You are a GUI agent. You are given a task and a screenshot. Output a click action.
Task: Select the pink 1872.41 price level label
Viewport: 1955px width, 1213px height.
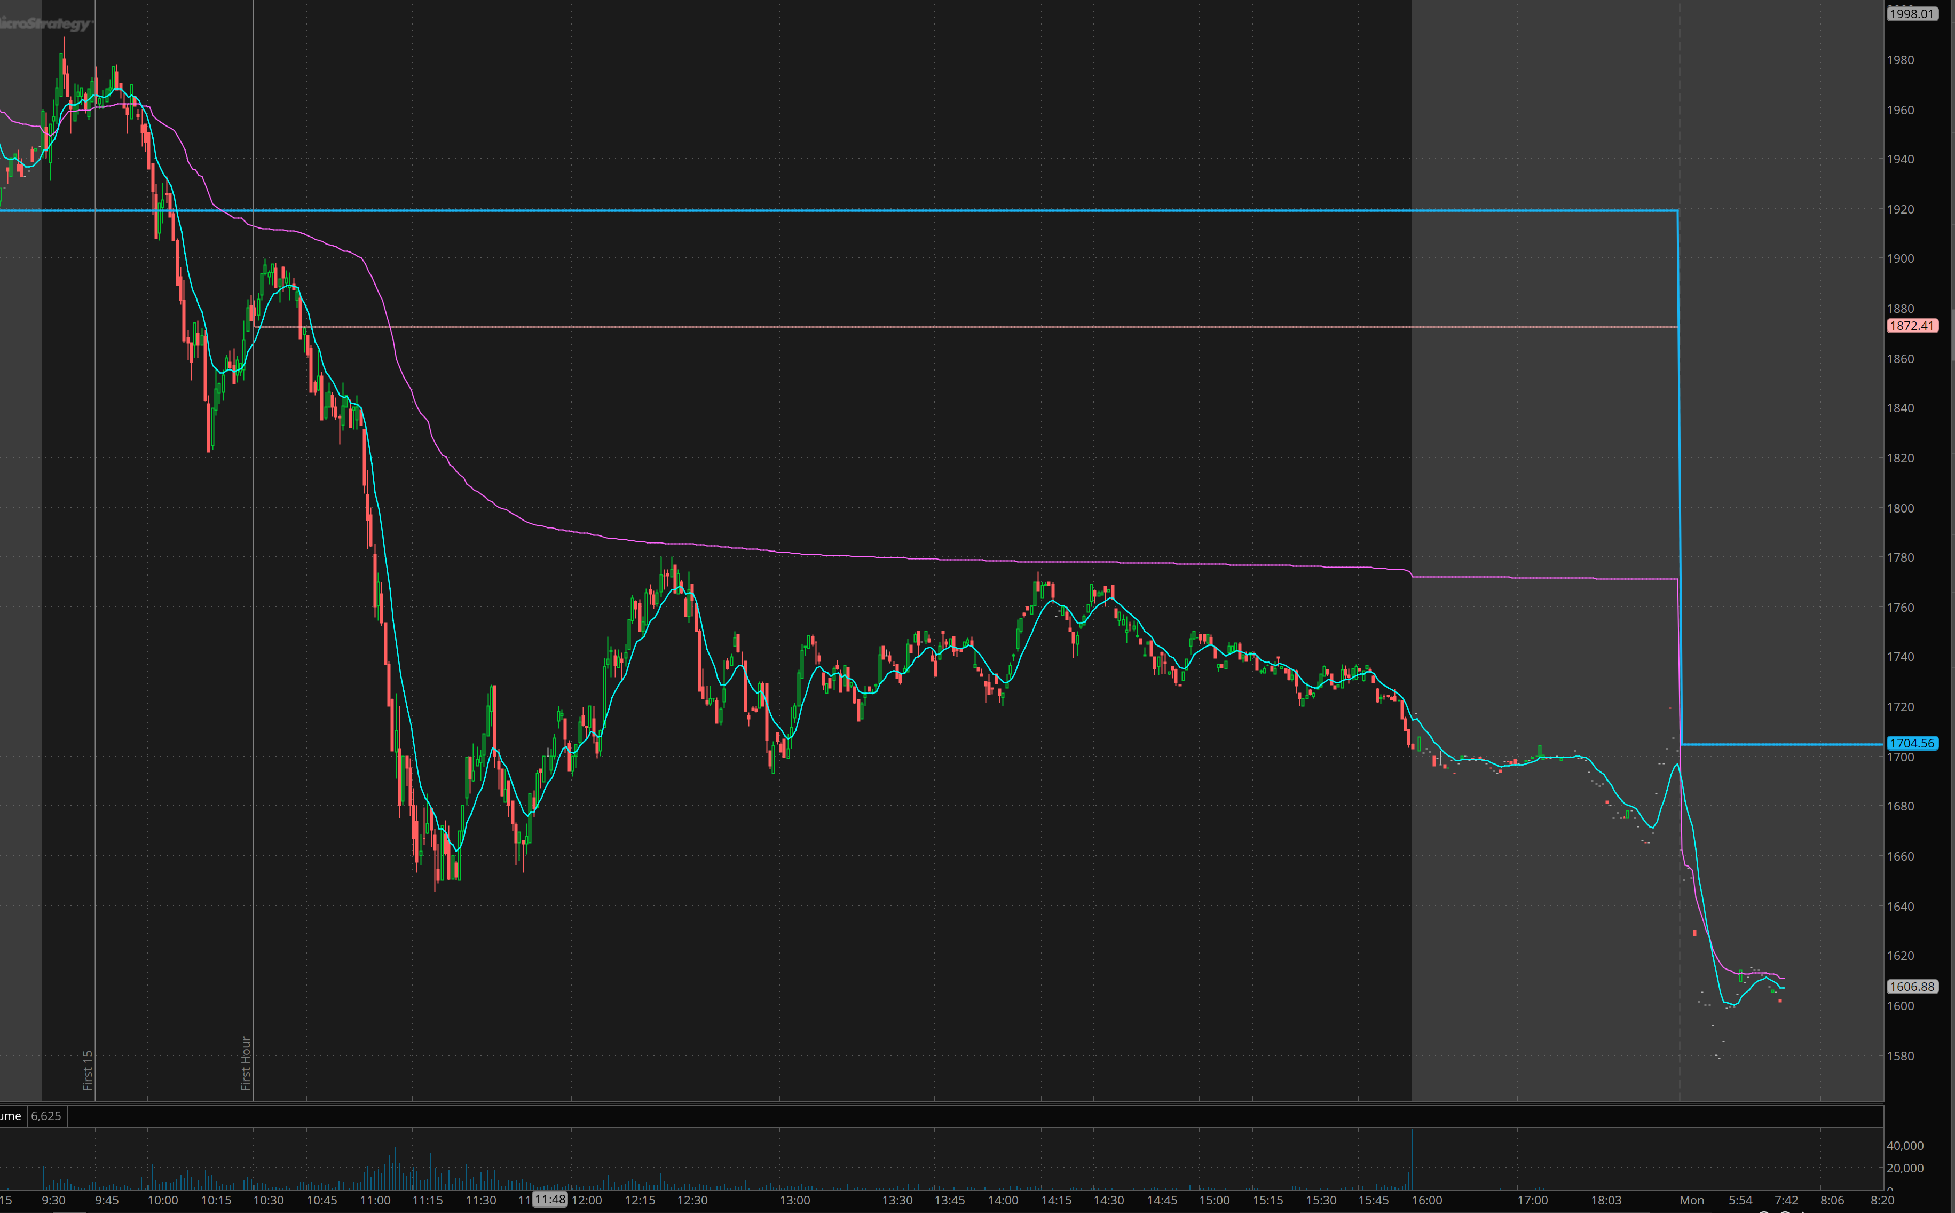[1912, 326]
